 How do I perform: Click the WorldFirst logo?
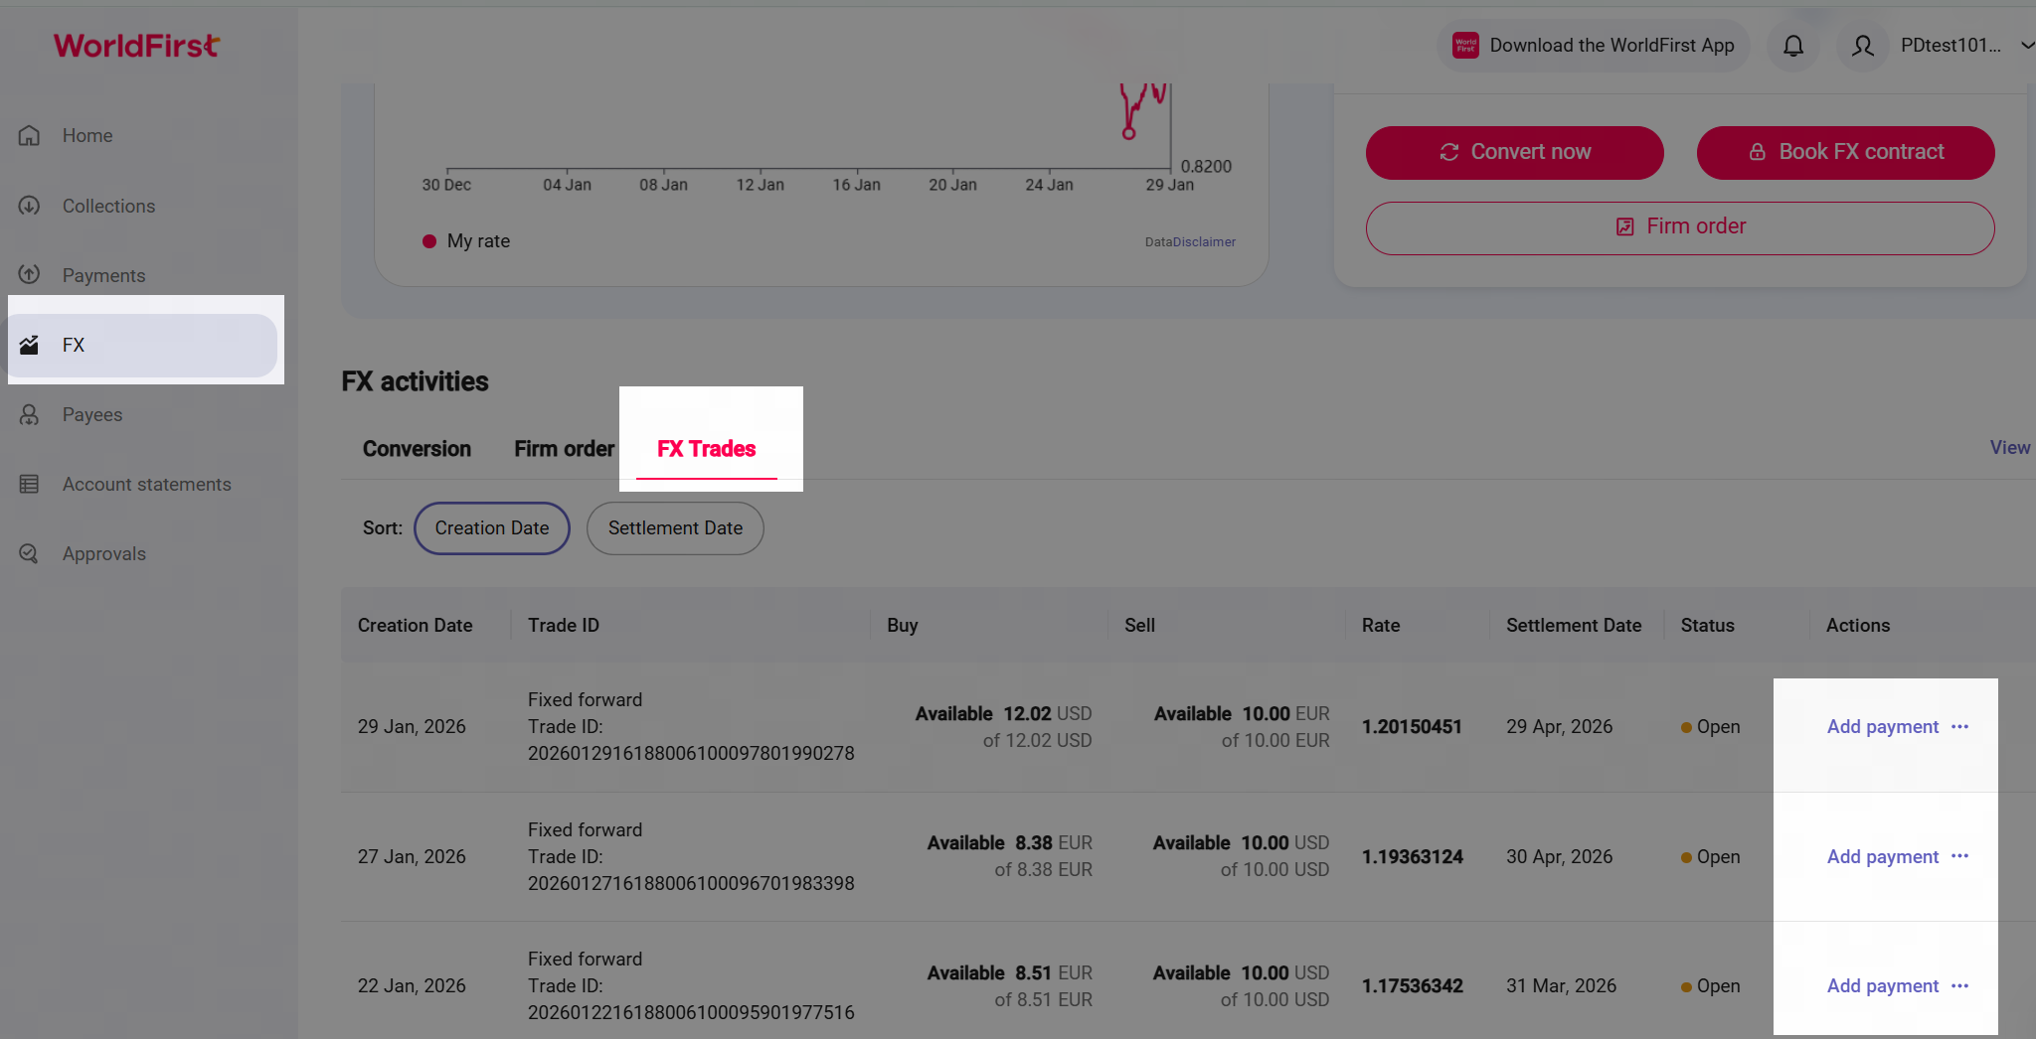136,46
